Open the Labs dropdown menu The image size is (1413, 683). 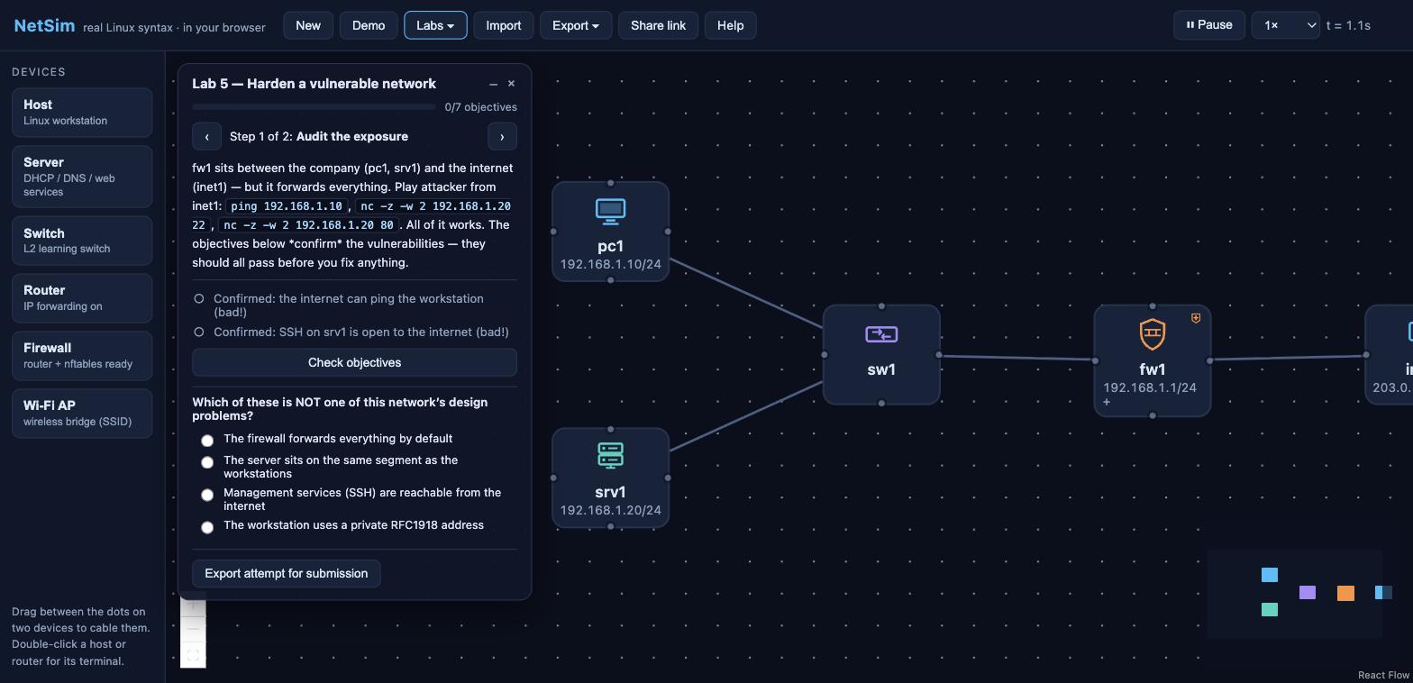coord(435,25)
